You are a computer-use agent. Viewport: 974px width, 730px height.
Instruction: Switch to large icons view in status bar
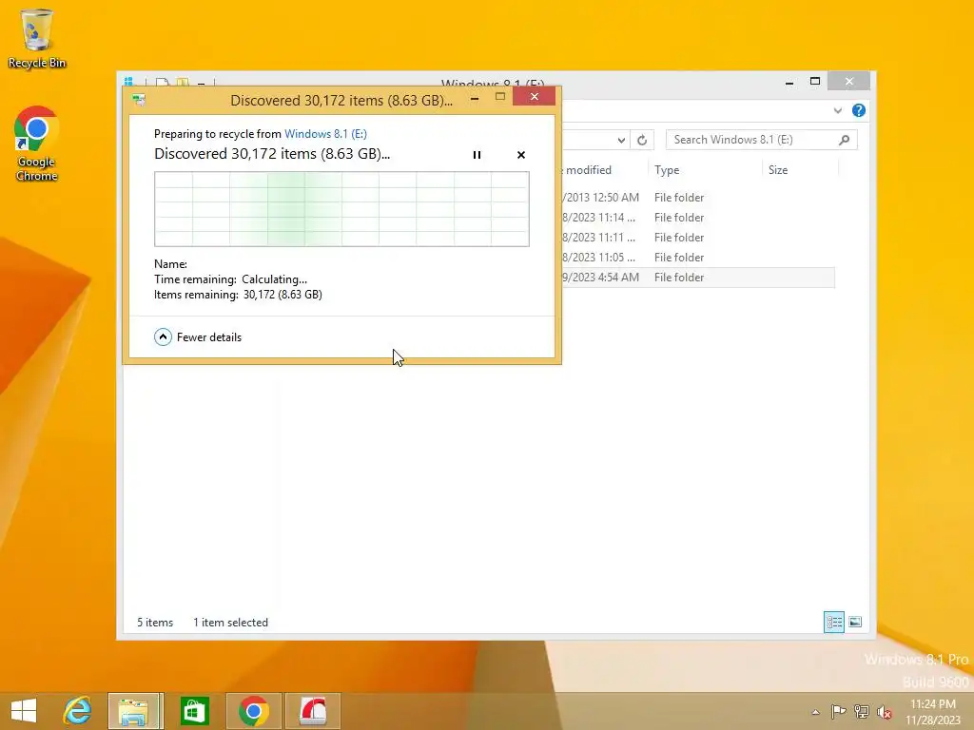tap(855, 622)
